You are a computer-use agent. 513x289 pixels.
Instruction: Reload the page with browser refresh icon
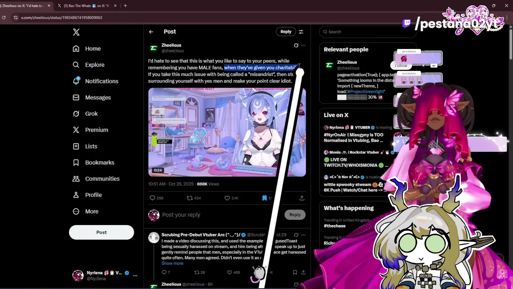point(4,18)
